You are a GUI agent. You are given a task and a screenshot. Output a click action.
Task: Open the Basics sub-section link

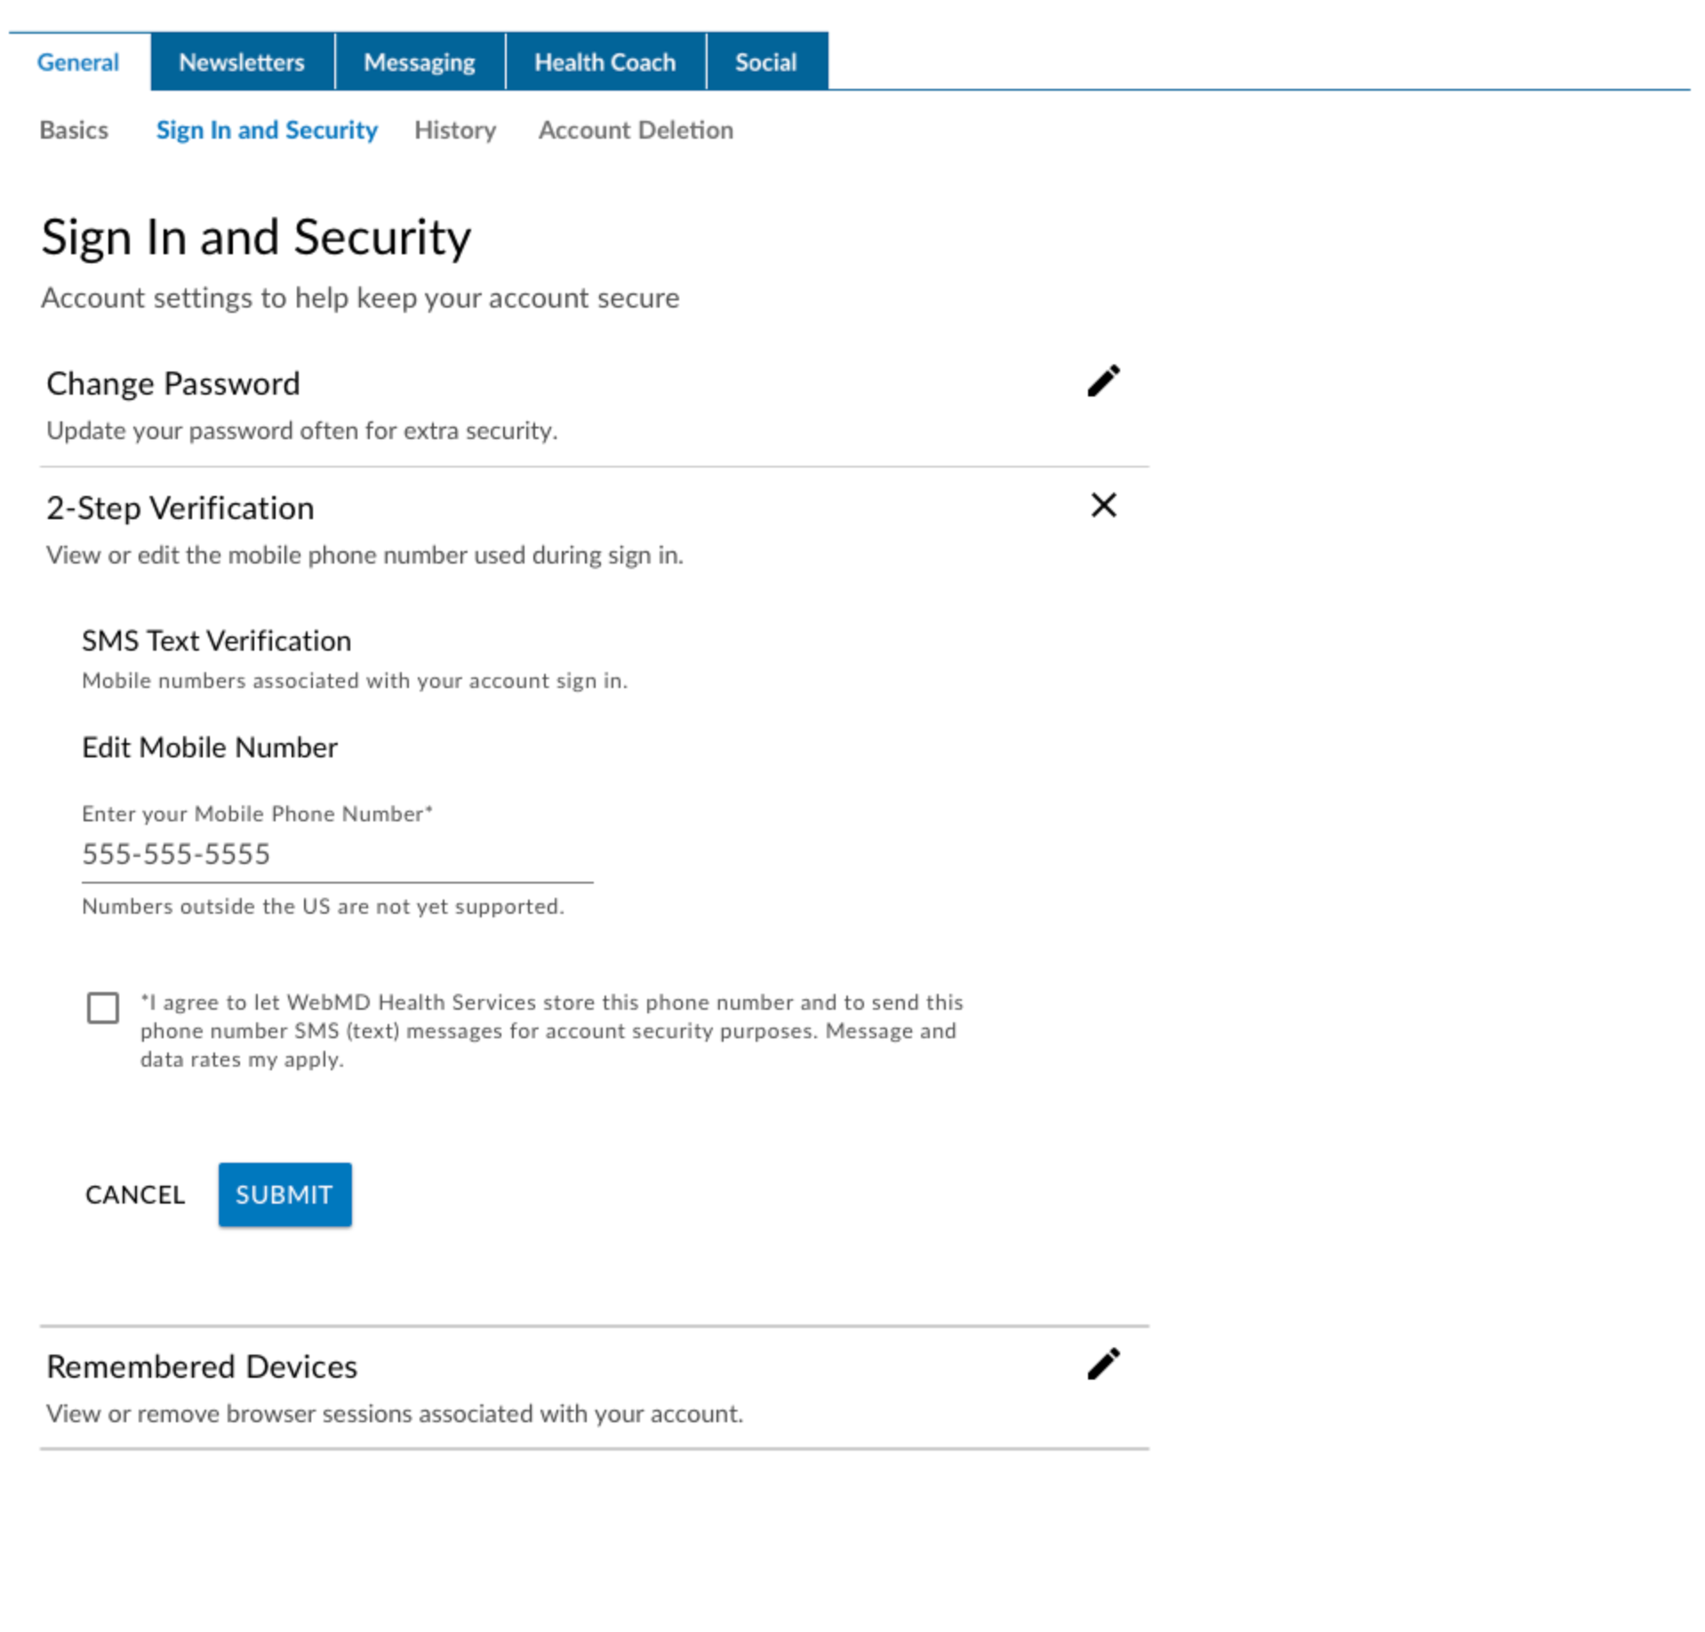(74, 130)
